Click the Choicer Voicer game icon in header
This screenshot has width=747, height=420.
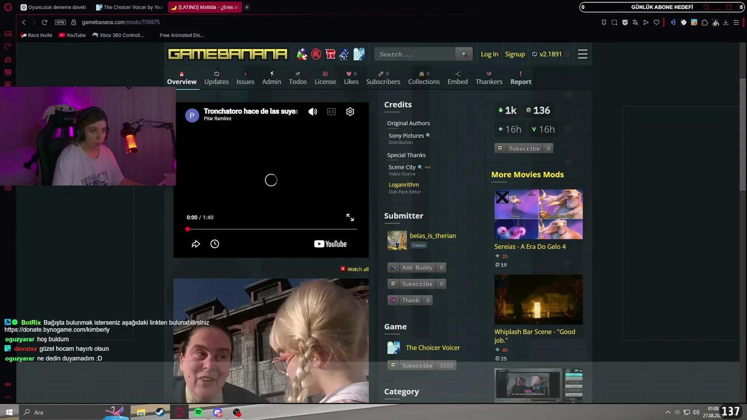coord(358,54)
